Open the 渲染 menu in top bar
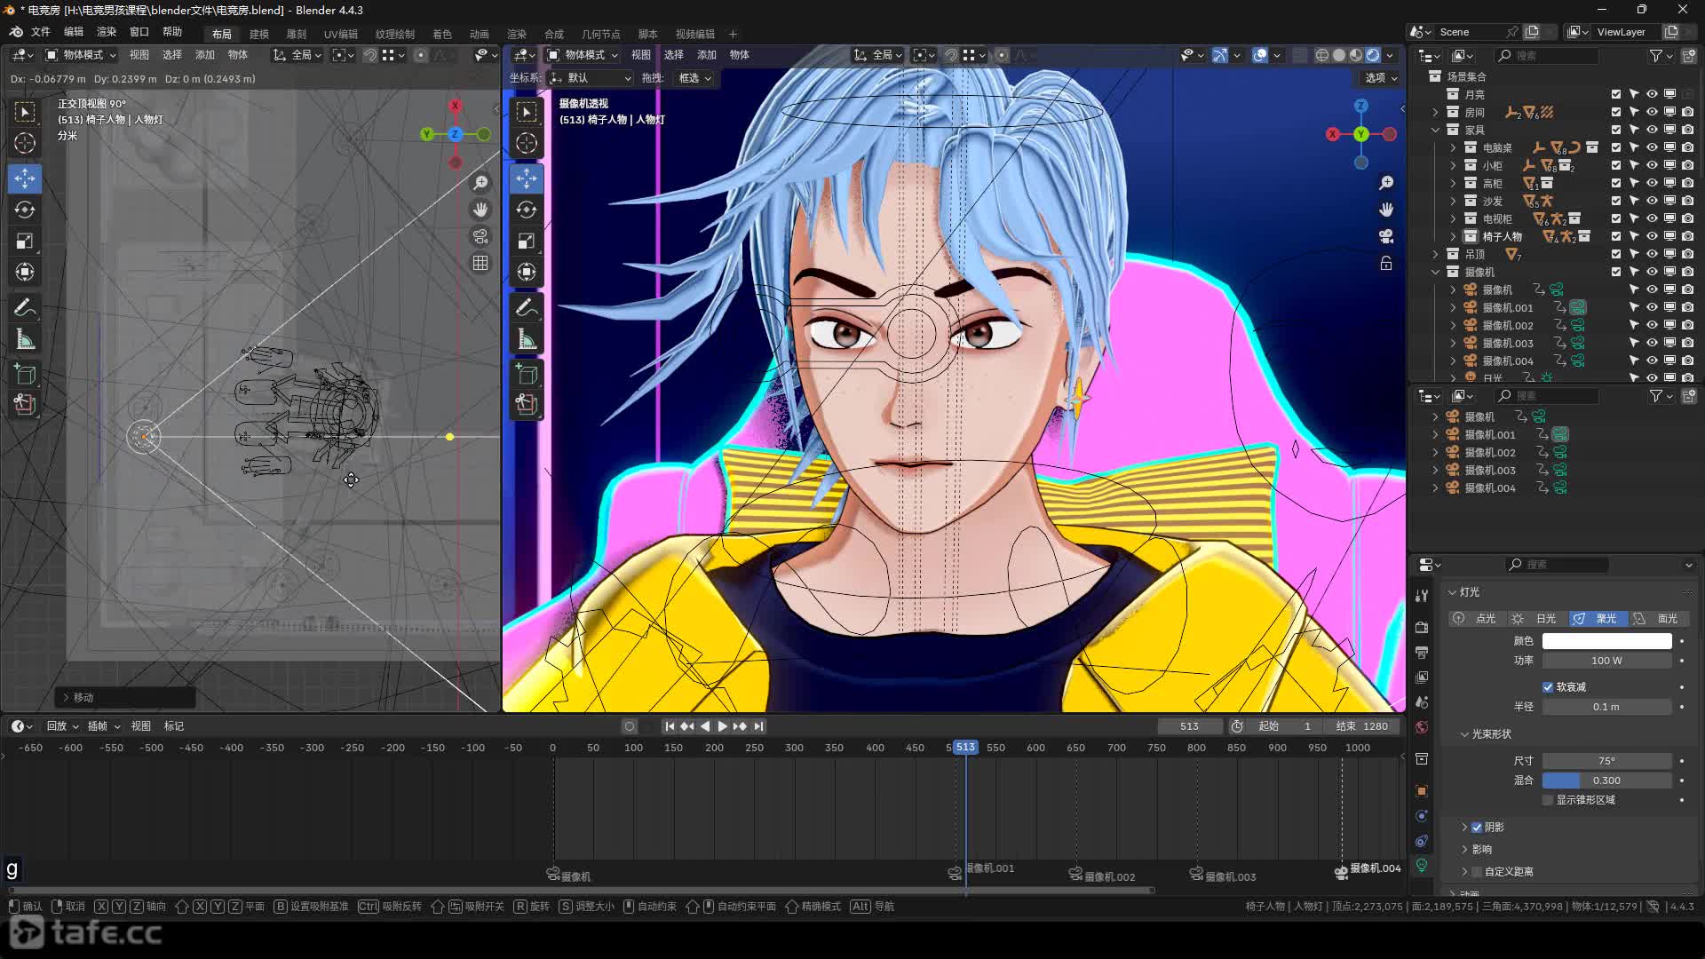1705x959 pixels. (x=107, y=32)
